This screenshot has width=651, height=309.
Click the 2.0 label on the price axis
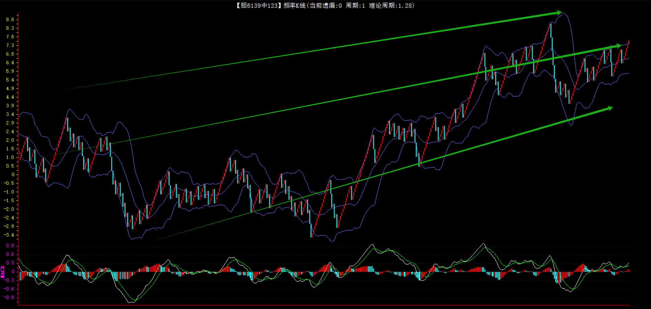click(x=10, y=140)
